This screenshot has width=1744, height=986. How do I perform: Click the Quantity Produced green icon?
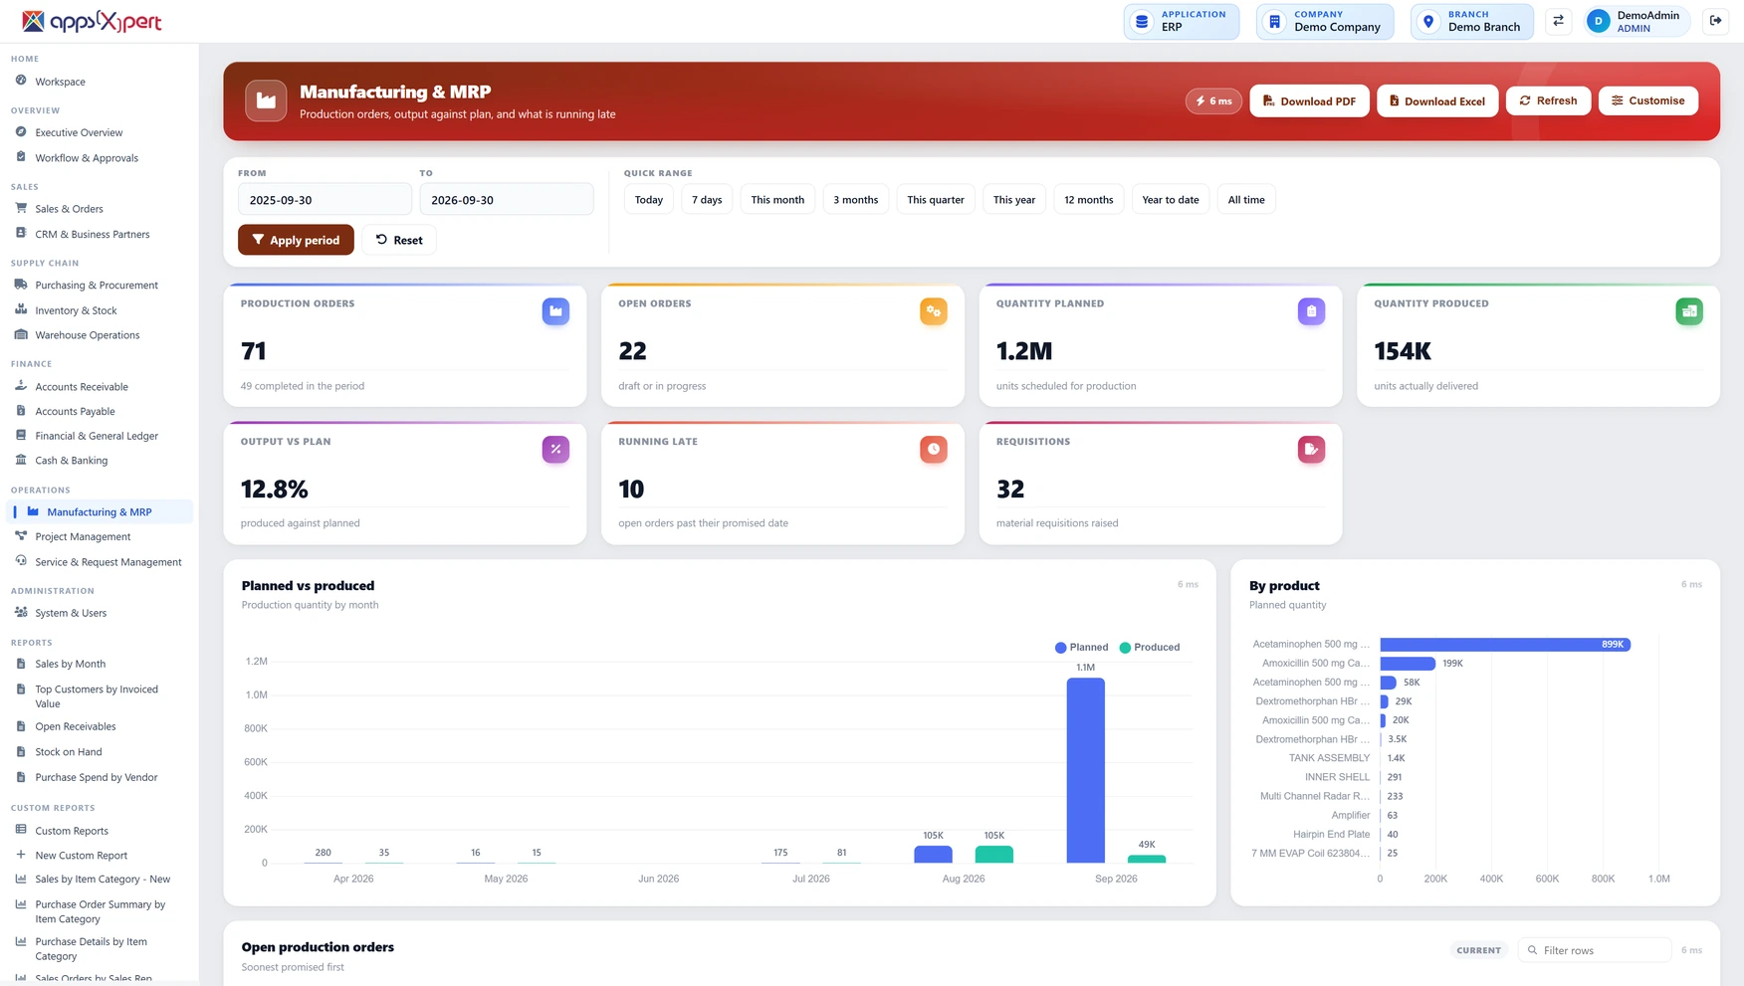click(x=1689, y=311)
